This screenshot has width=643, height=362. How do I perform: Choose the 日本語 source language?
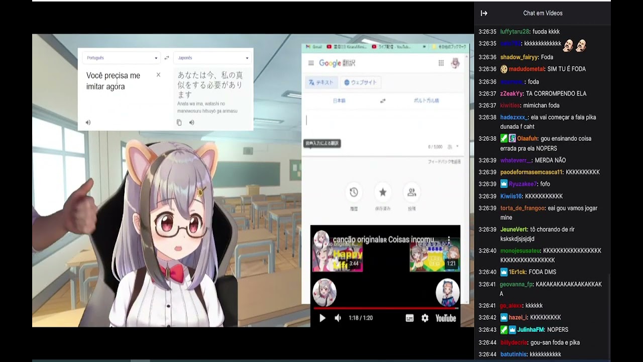[x=340, y=101]
